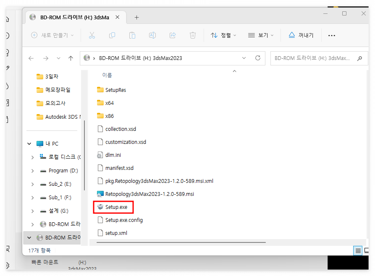
Task: Select the x64 folder
Action: (x=105, y=103)
